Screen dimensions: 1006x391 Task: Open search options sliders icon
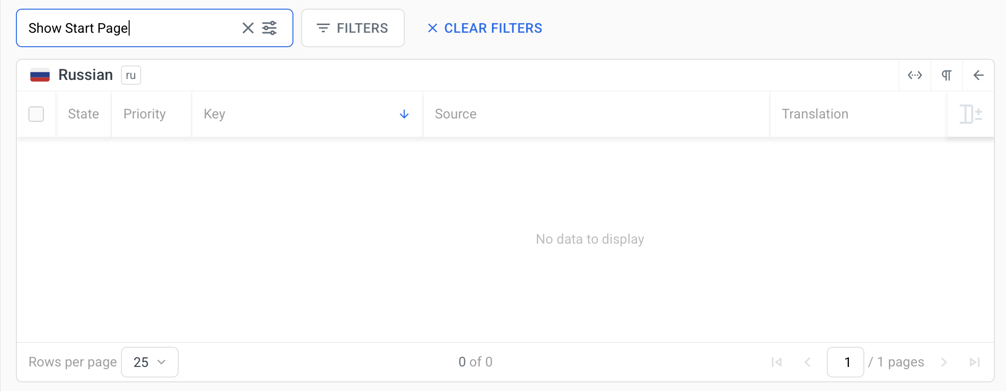click(269, 28)
